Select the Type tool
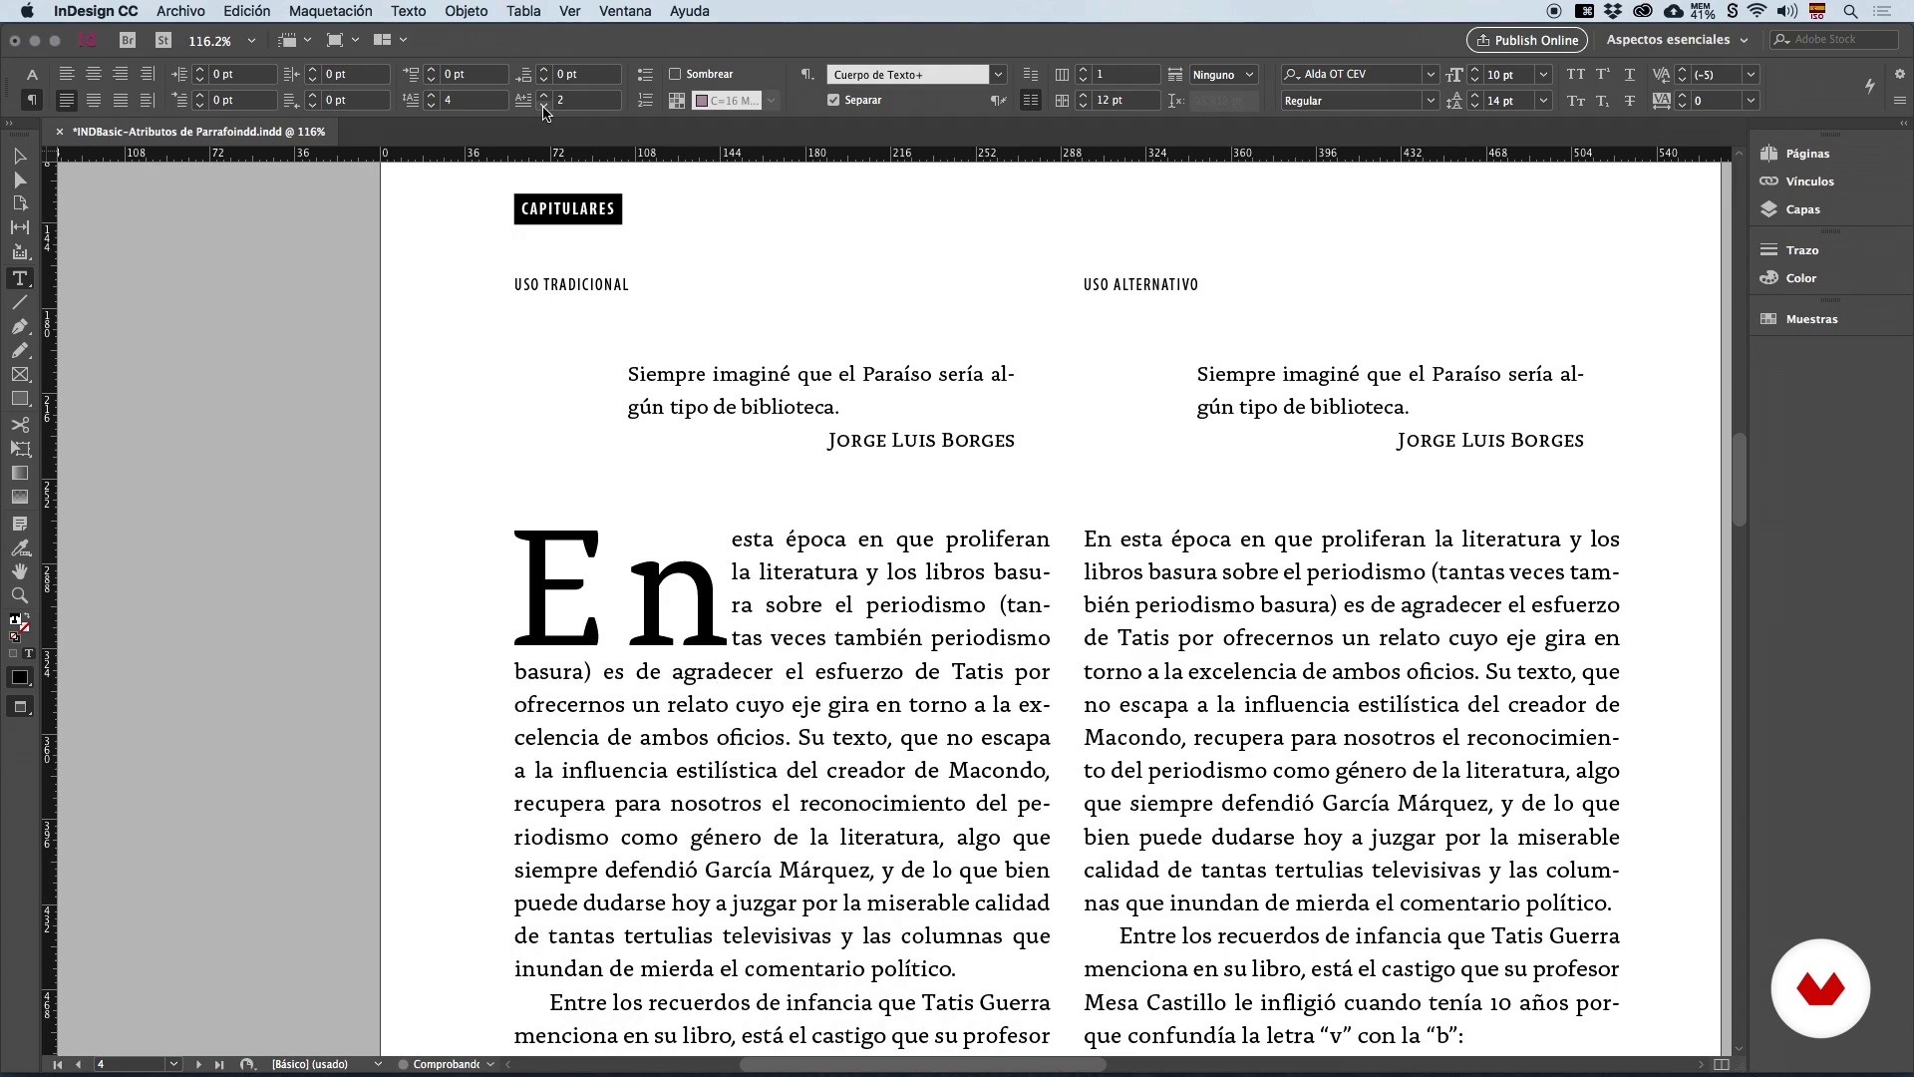The height and width of the screenshot is (1077, 1914). [19, 278]
